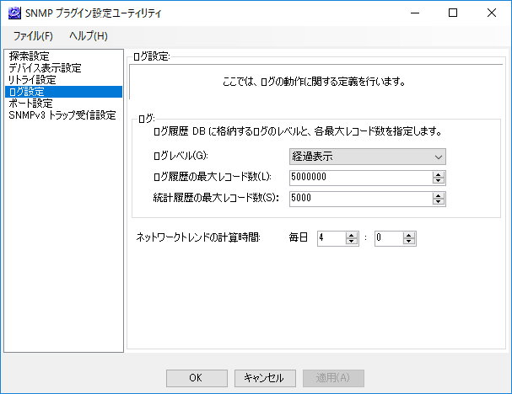Decrease 統計履歴の最大レコード数 with down arrow
The image size is (512, 394).
coord(439,202)
